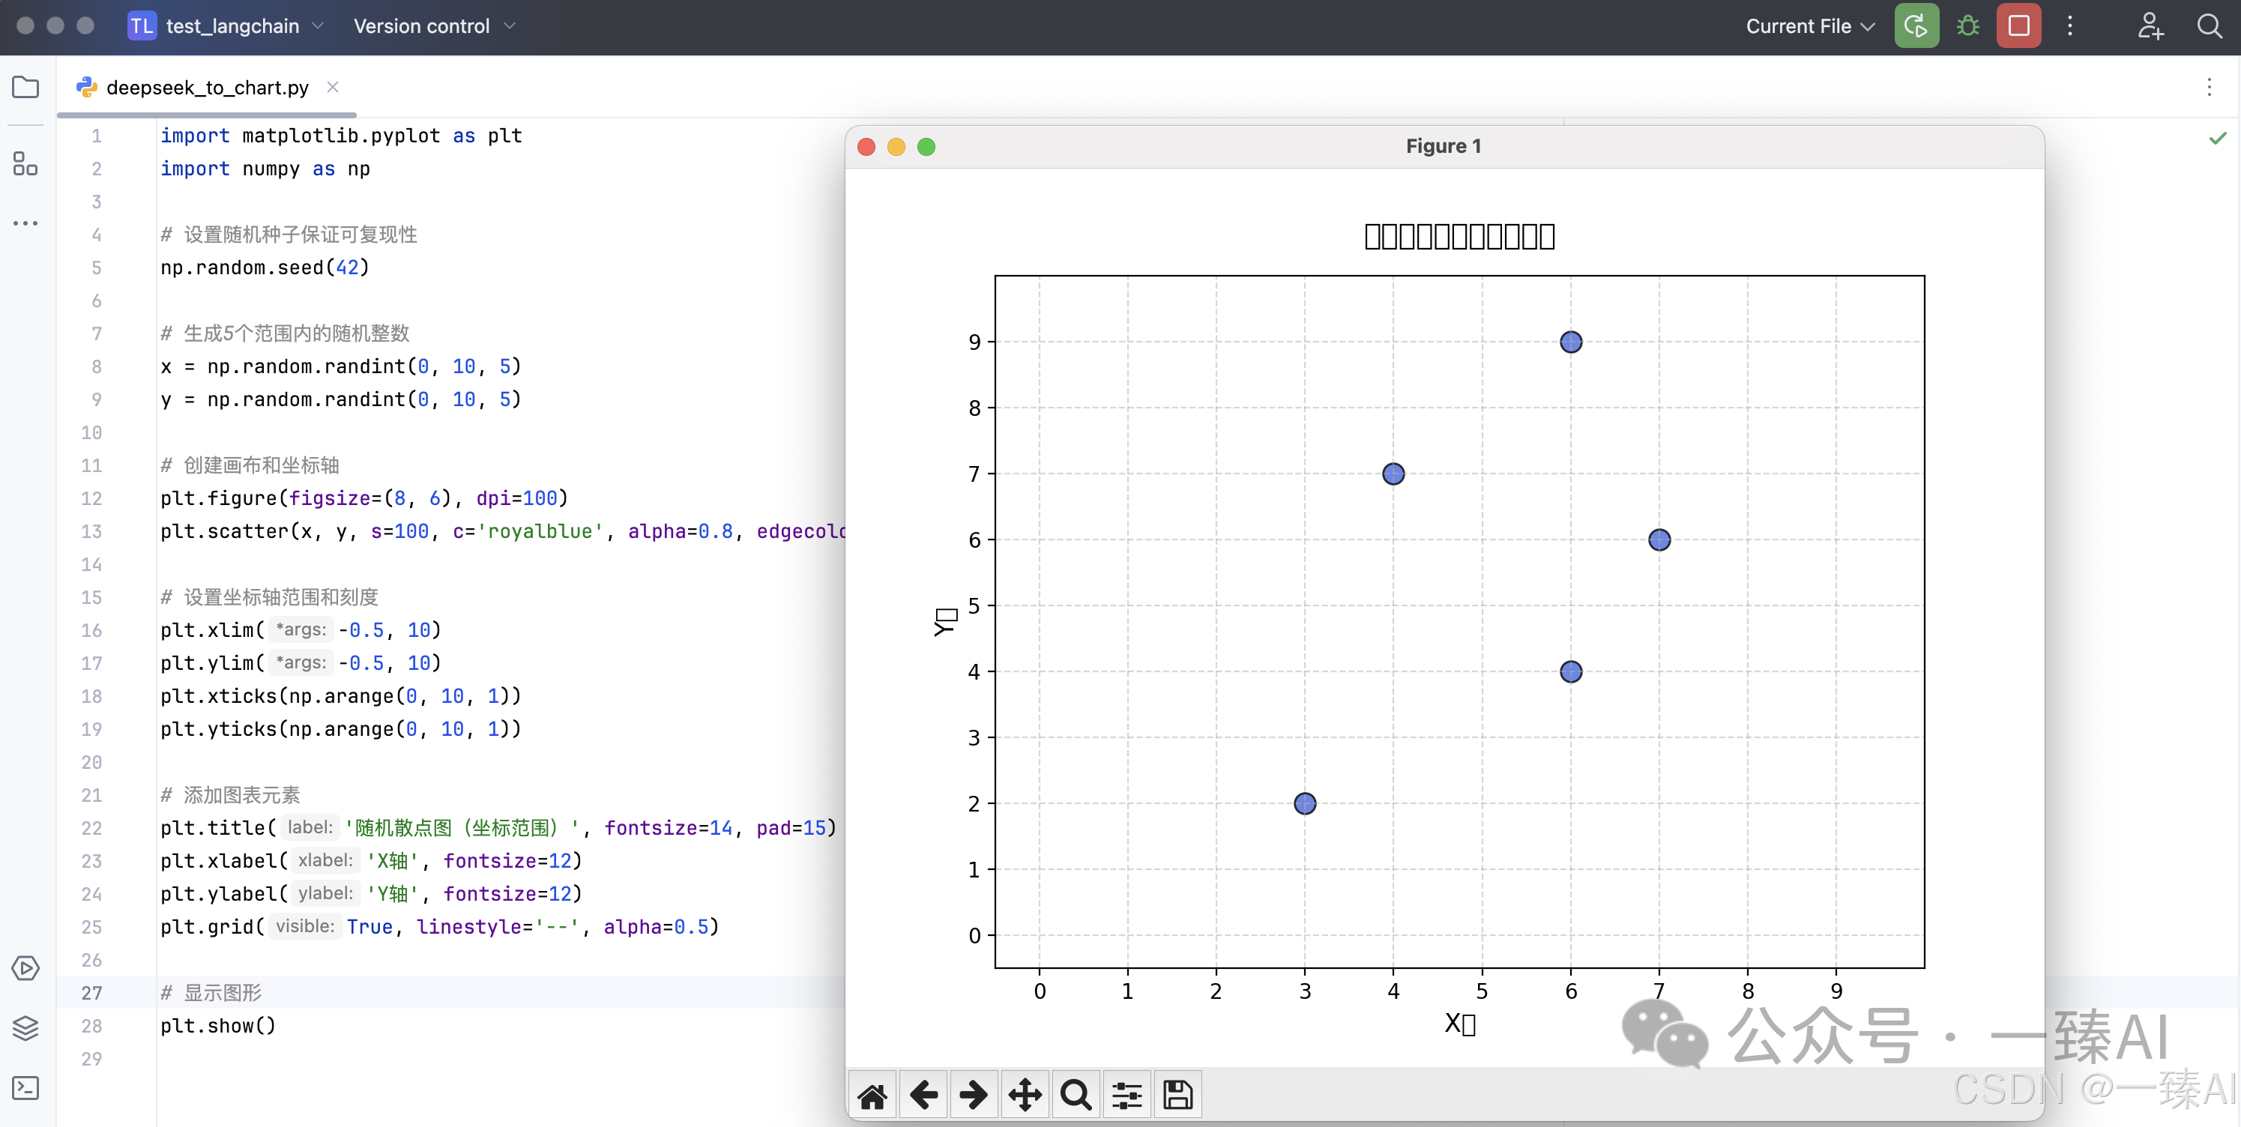
Task: Click the matplotlib Forward arrow icon
Action: pyautogui.click(x=974, y=1095)
